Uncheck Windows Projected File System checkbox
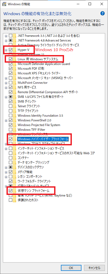The height and width of the screenshot is (274, 108). tap(10, 125)
